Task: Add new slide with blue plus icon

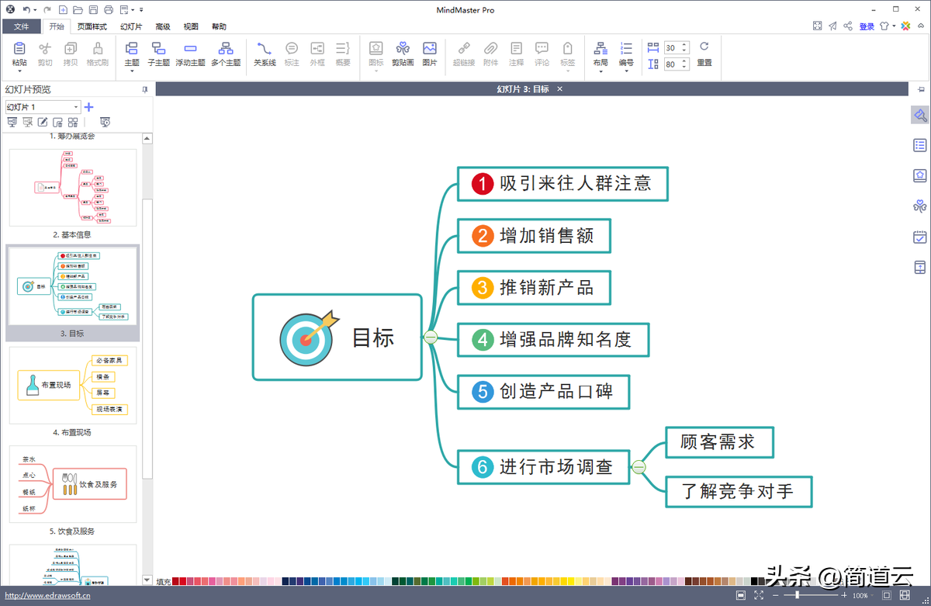Action: (89, 107)
